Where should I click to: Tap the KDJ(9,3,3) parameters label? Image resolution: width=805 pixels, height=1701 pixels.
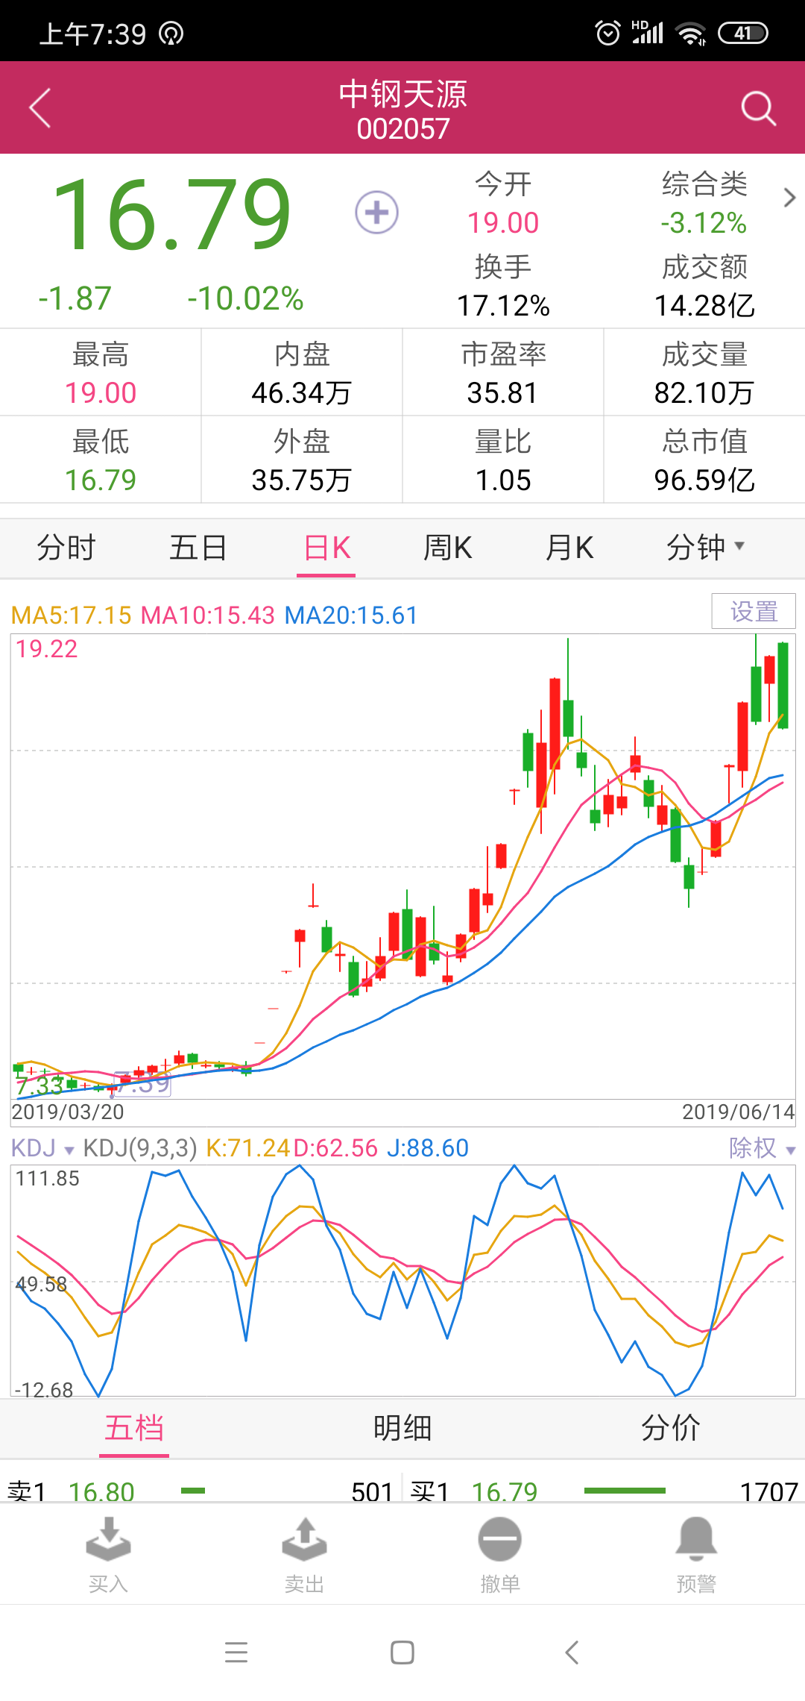point(140,1147)
